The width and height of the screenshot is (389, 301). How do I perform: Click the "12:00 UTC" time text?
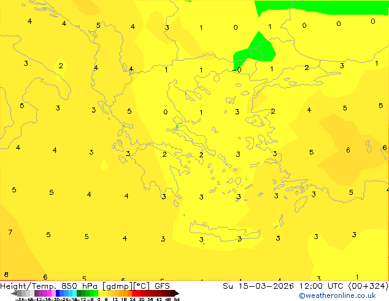click(x=323, y=286)
